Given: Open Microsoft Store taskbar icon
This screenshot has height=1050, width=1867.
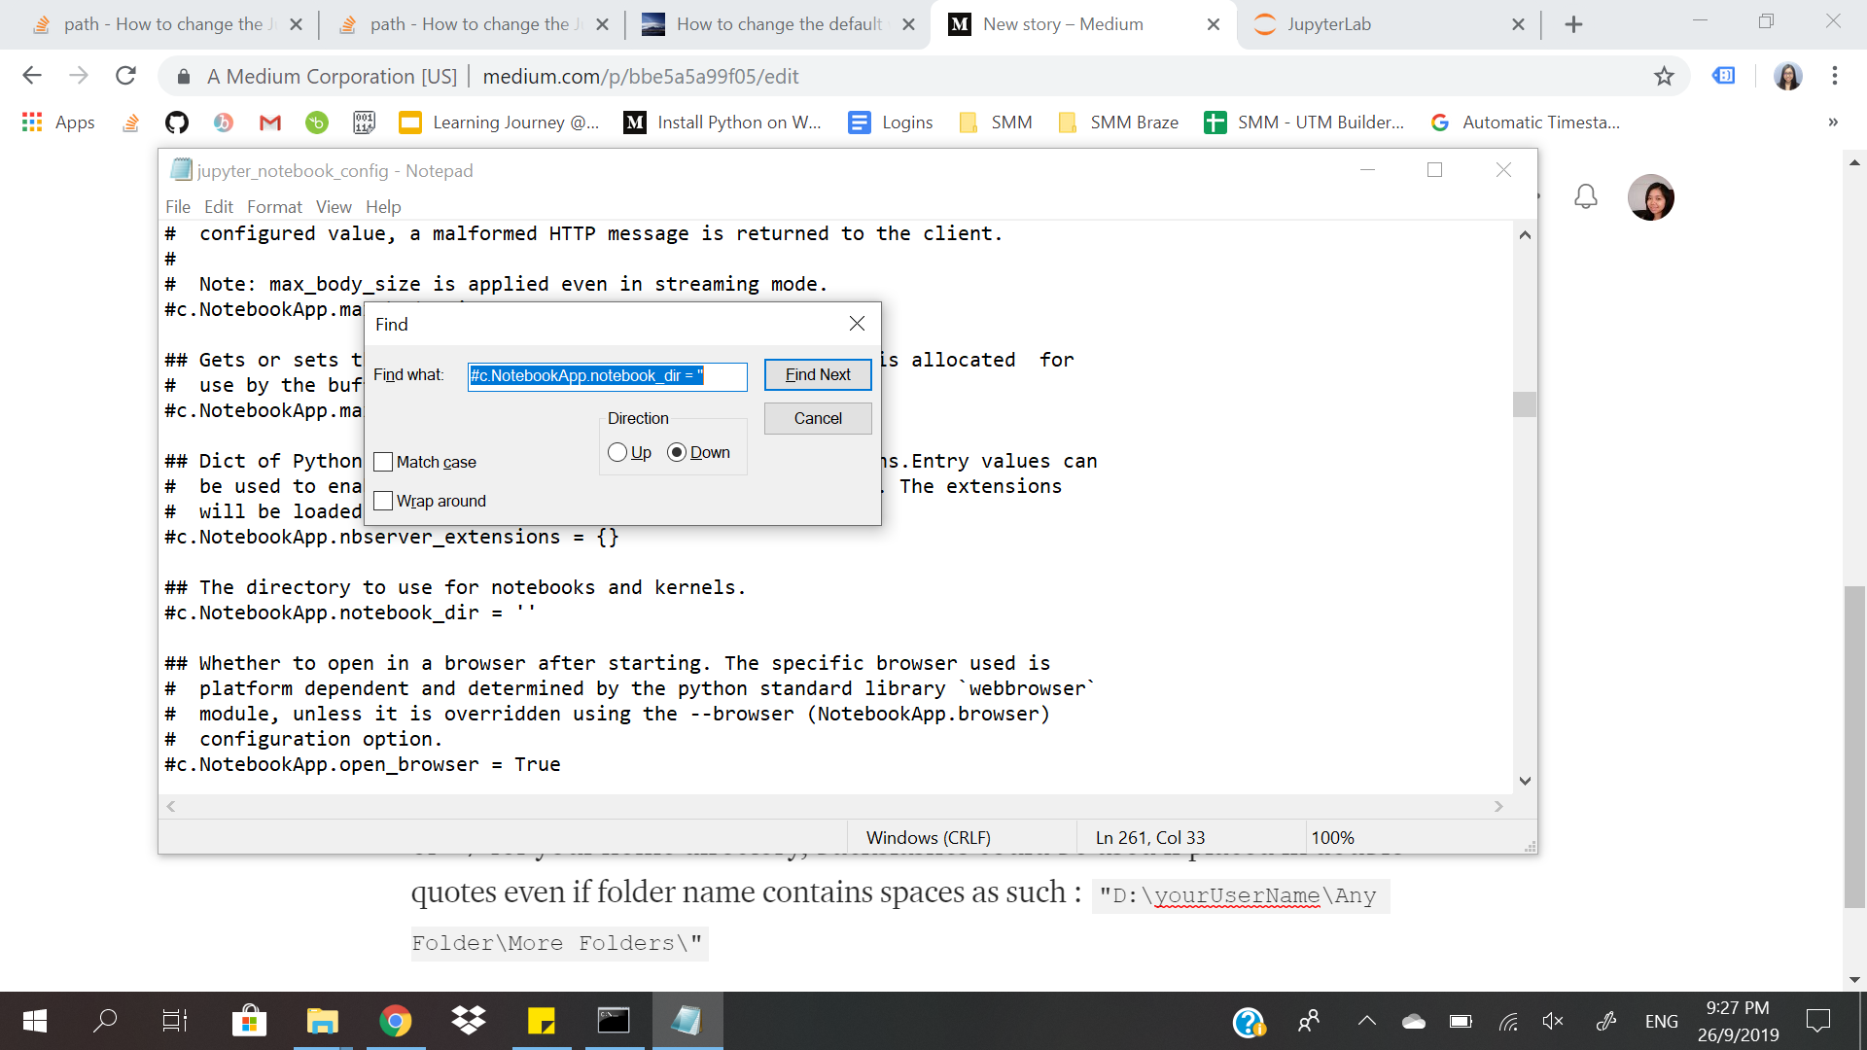Looking at the screenshot, I should point(249,1021).
